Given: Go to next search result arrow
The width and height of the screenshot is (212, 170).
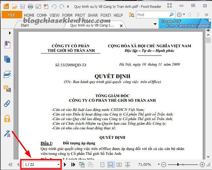Looking at the screenshot, I should click(198, 14).
